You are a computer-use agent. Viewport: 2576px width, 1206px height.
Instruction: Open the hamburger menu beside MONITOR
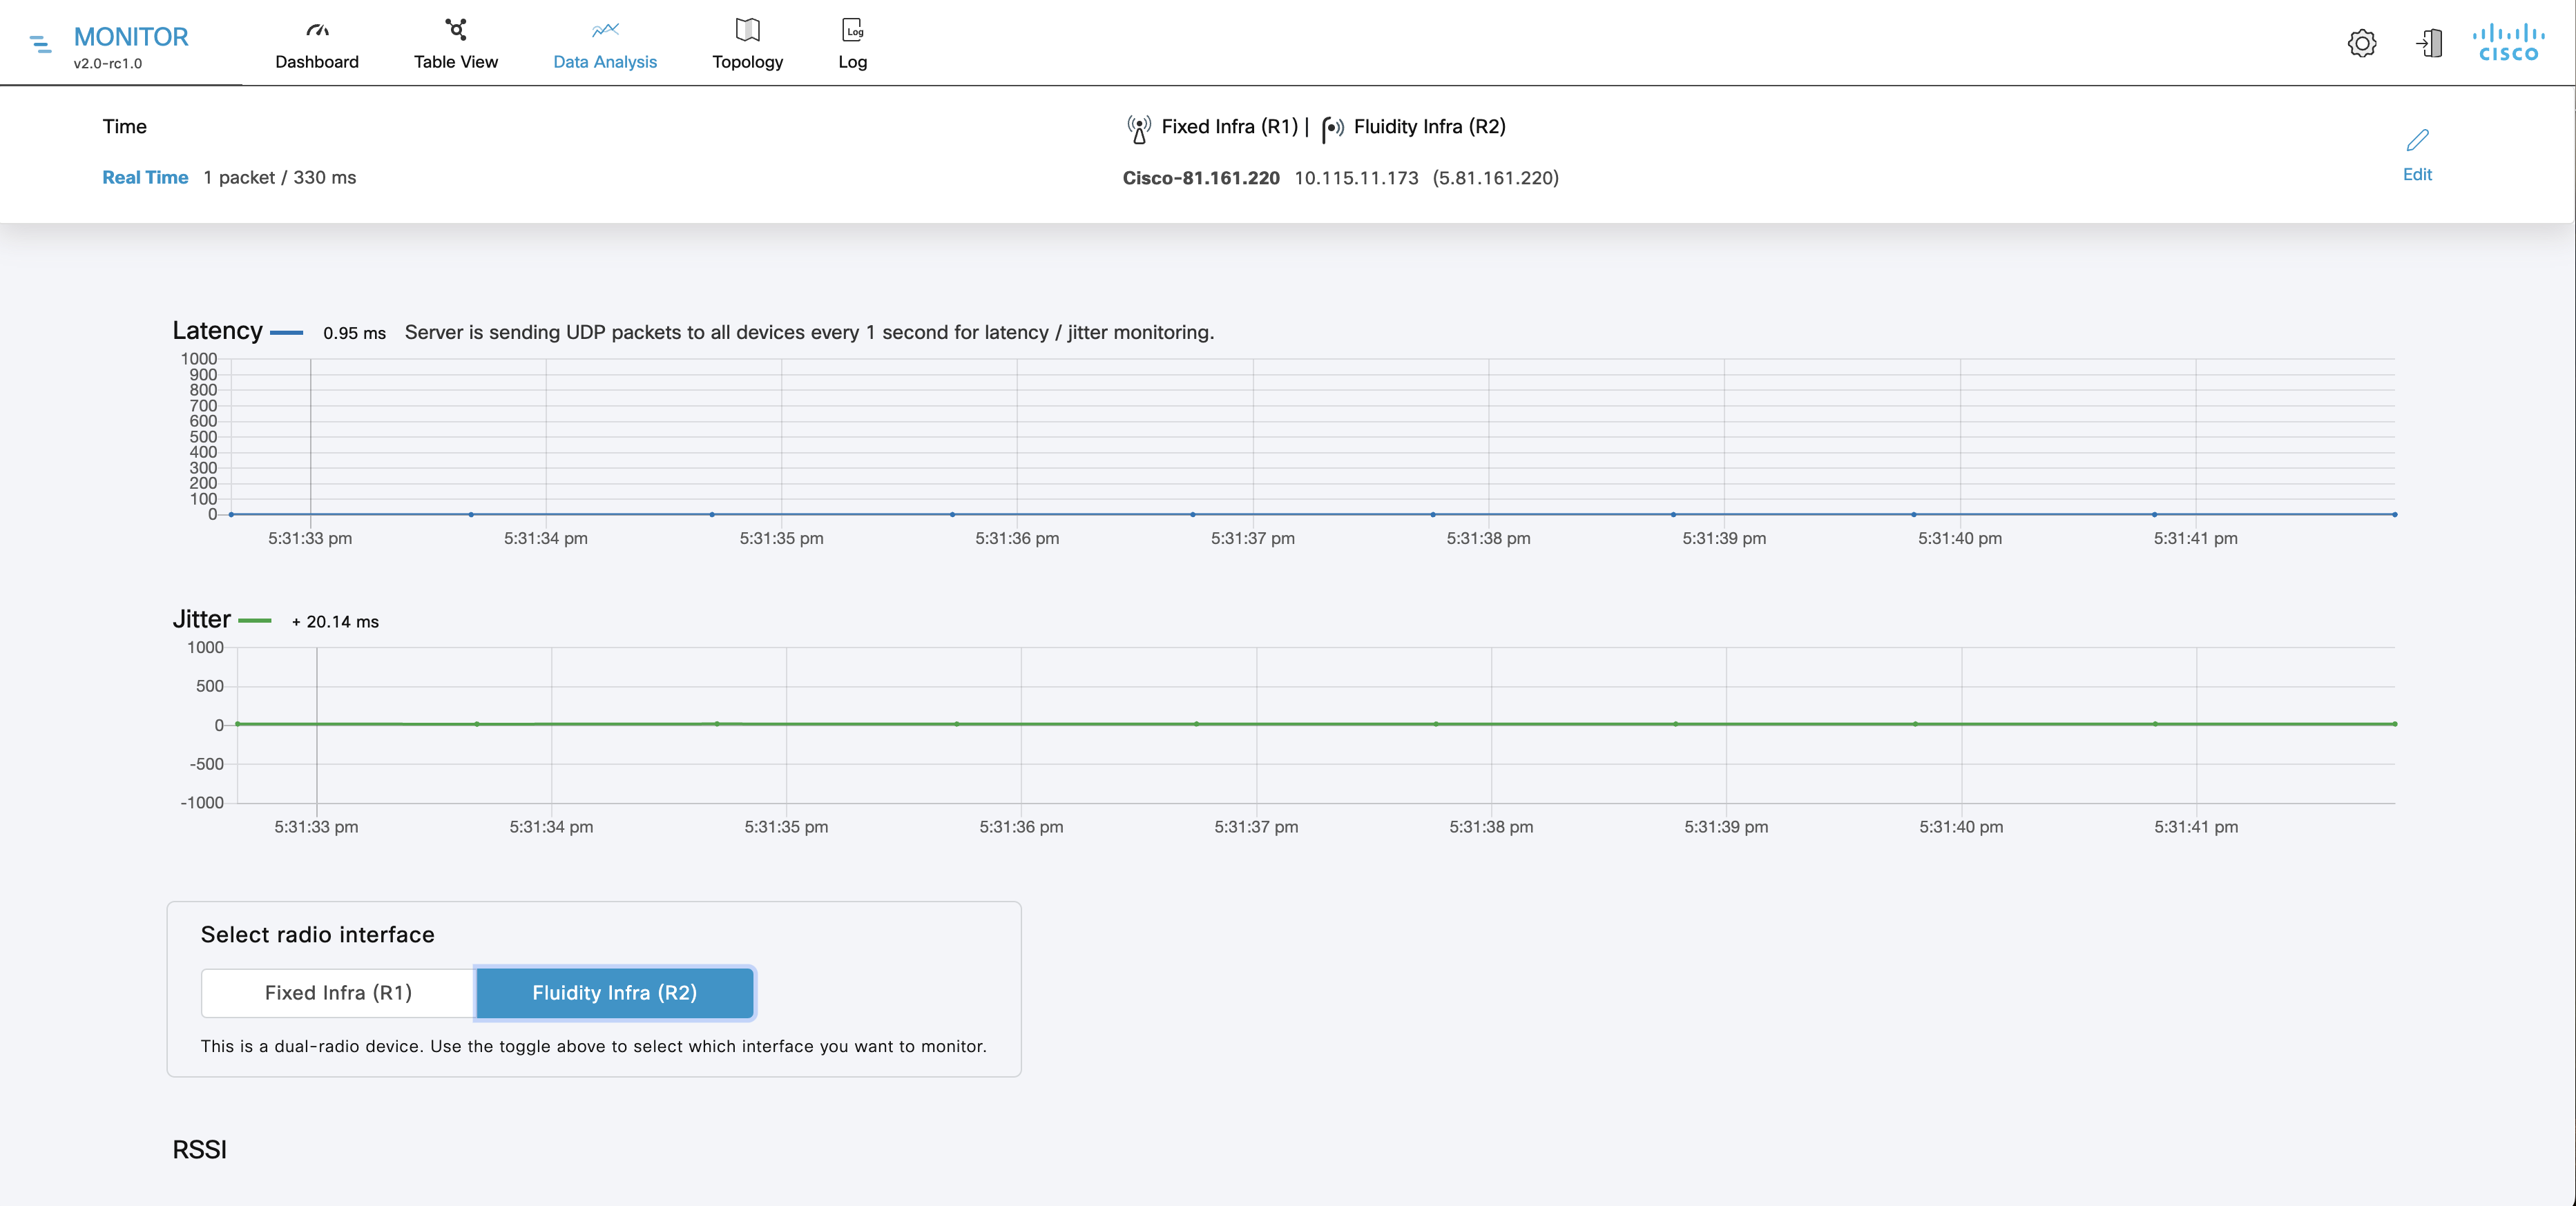pyautogui.click(x=40, y=44)
